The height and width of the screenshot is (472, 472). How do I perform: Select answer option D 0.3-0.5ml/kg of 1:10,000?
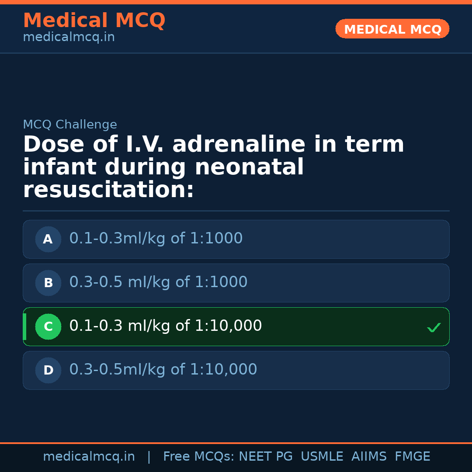click(236, 370)
